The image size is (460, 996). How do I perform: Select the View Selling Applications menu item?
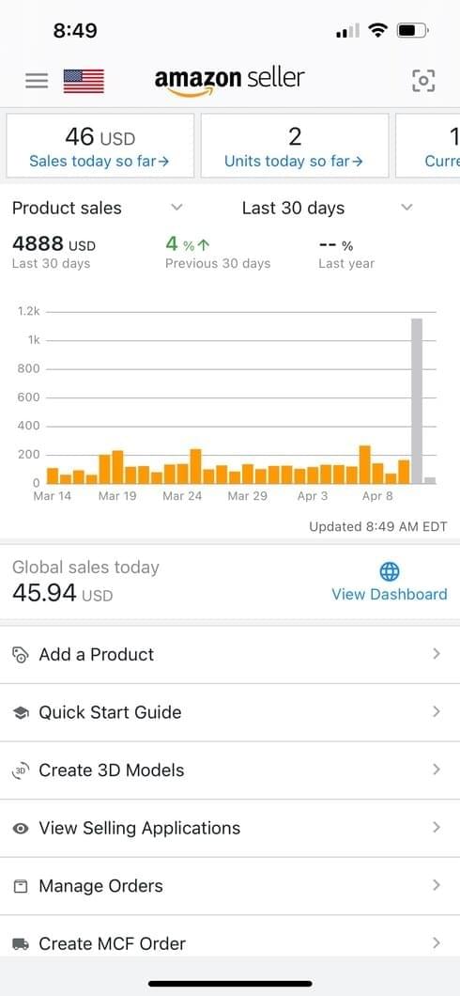click(x=230, y=829)
